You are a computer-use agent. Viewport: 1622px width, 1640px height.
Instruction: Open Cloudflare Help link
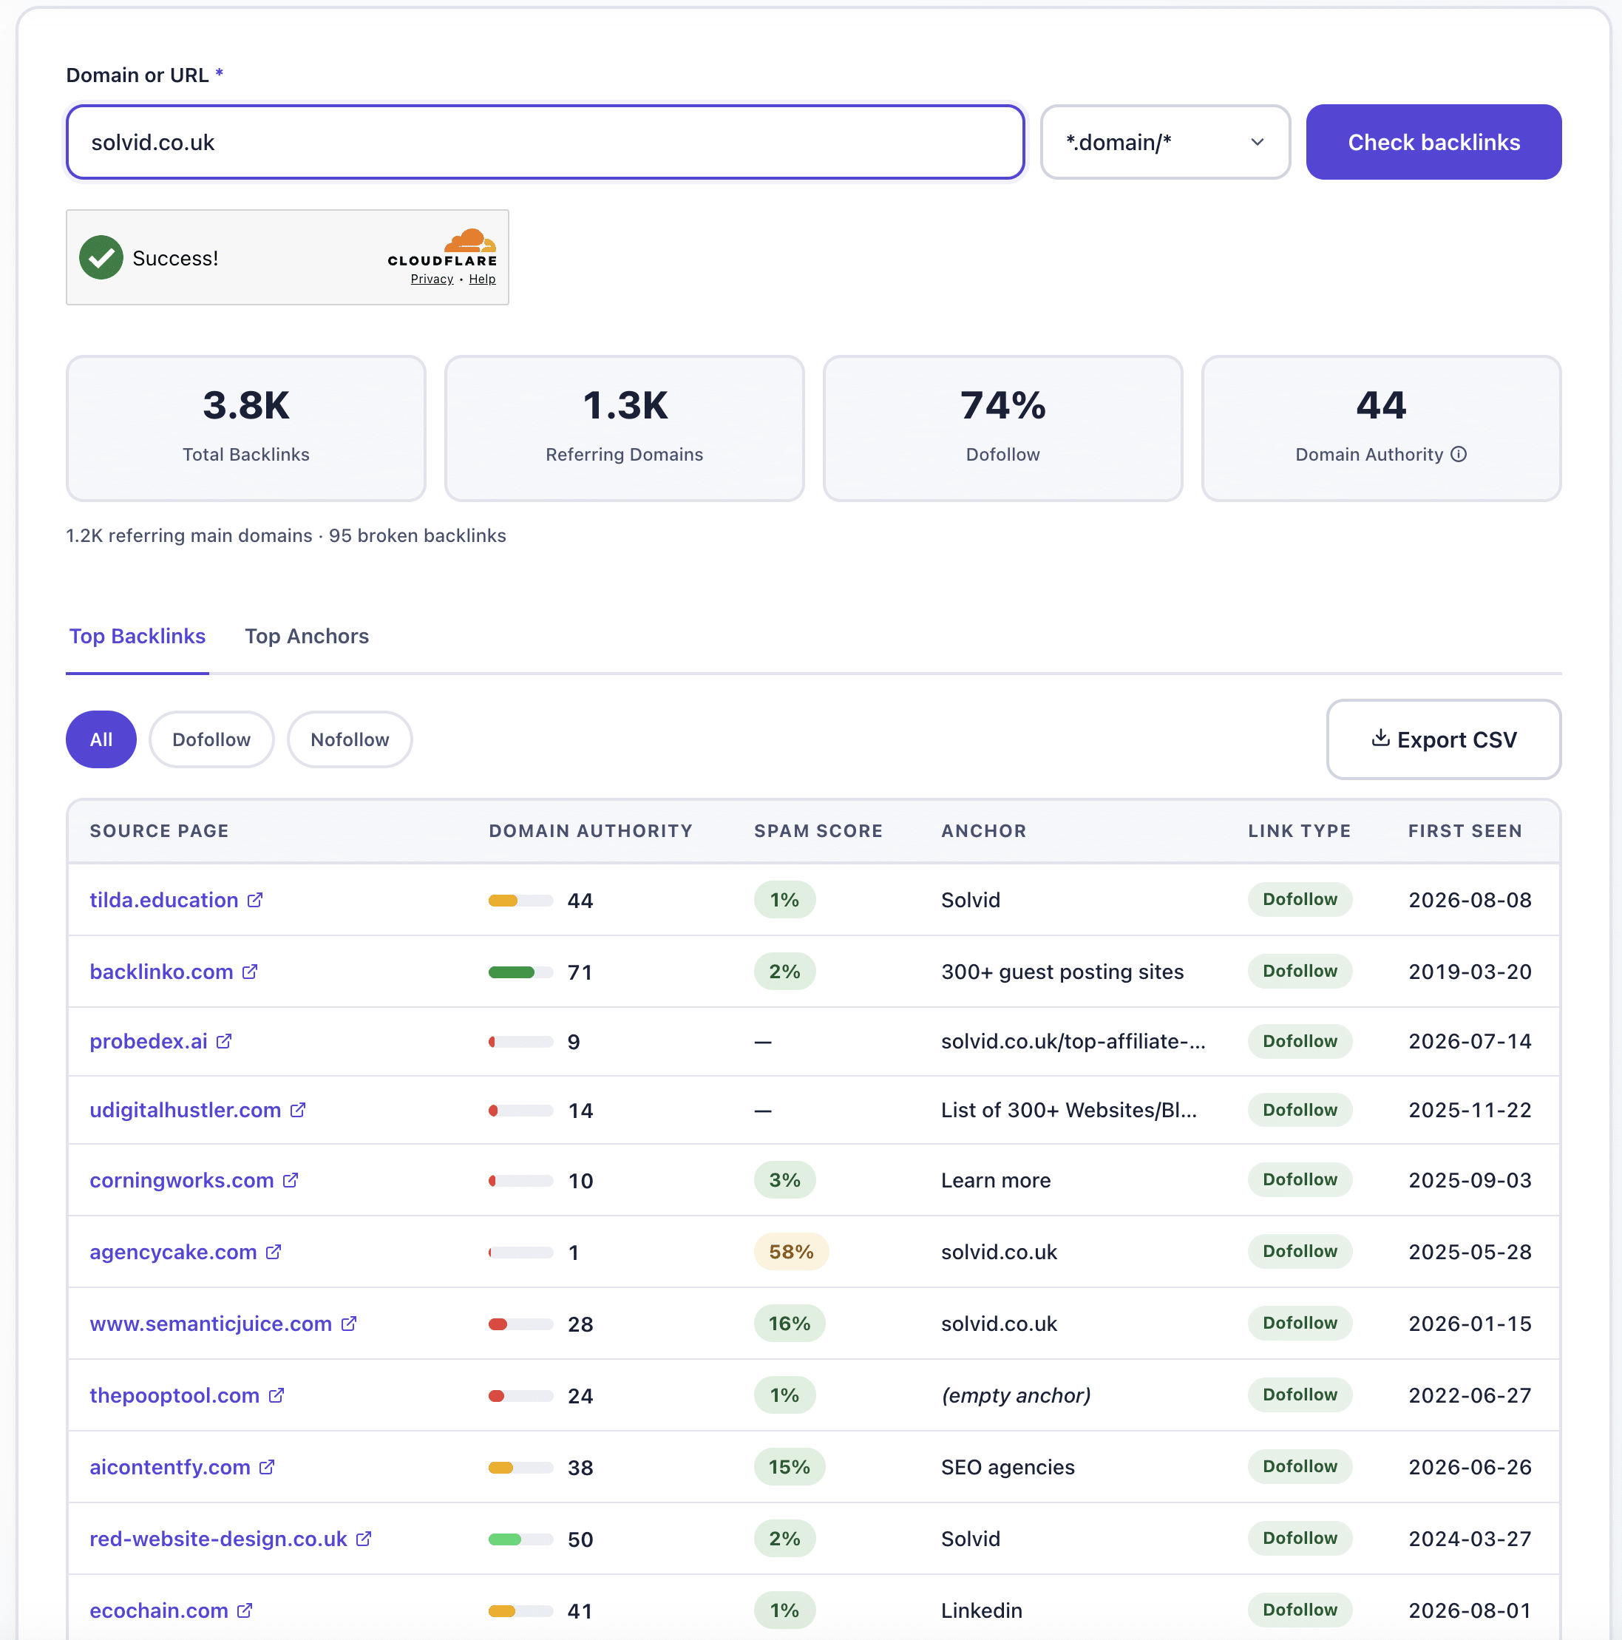(482, 279)
